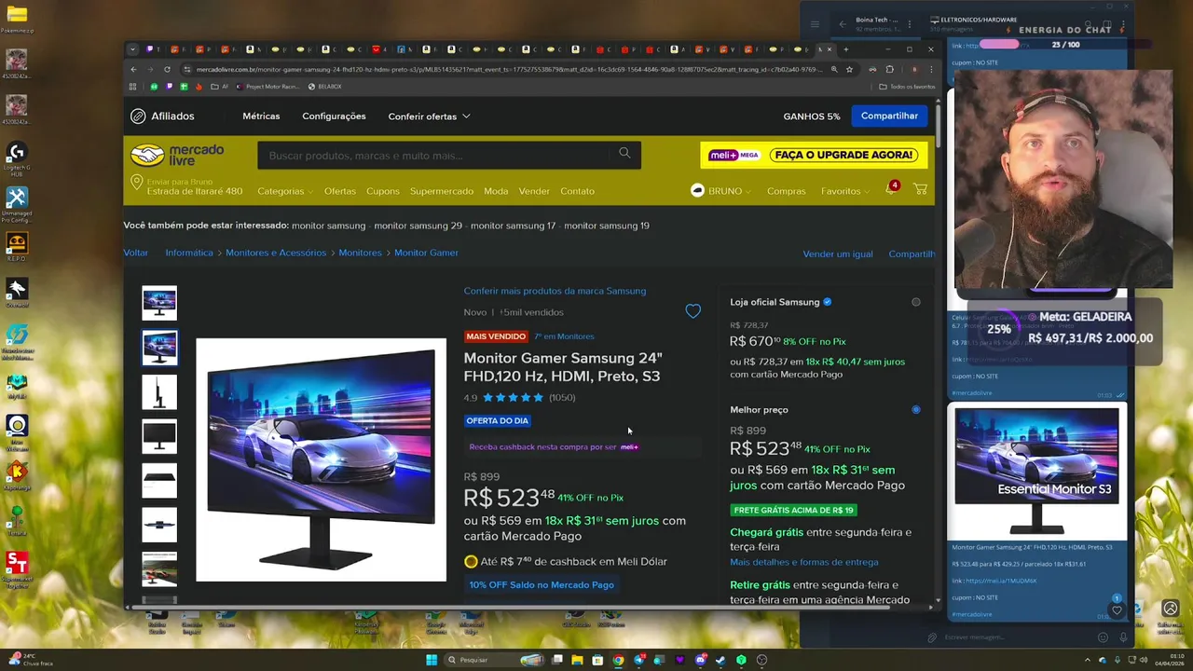The width and height of the screenshot is (1193, 671).
Task: Reload the page with refresh icon
Action: tap(167, 69)
